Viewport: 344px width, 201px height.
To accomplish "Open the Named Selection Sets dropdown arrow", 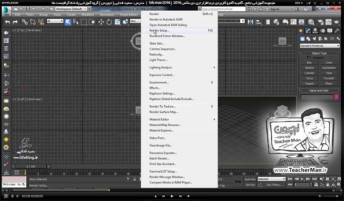I will (x=243, y=21).
